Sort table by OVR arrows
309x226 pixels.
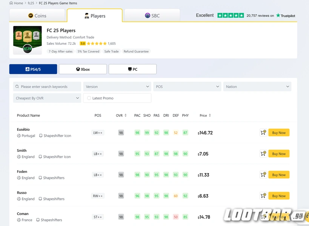[x=126, y=116]
